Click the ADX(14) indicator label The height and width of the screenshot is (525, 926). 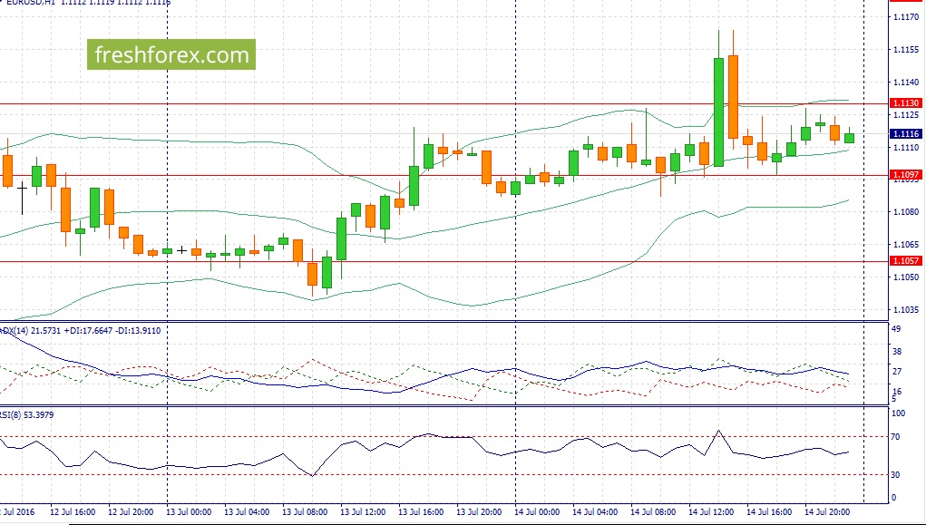click(81, 331)
